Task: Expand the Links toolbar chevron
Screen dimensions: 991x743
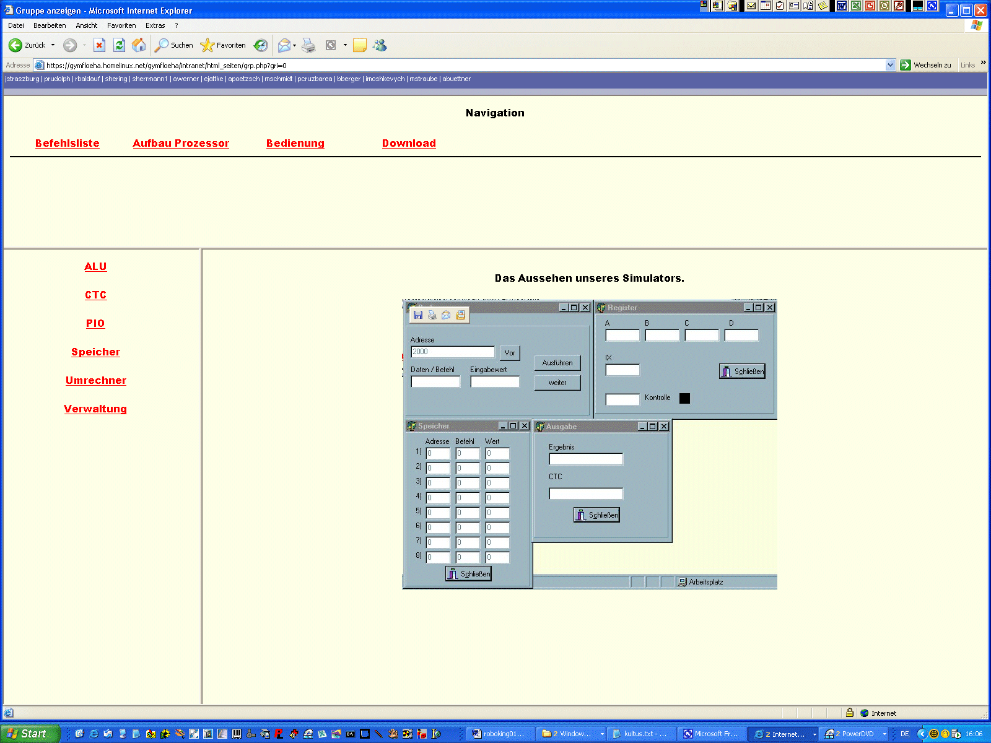Action: 984,63
